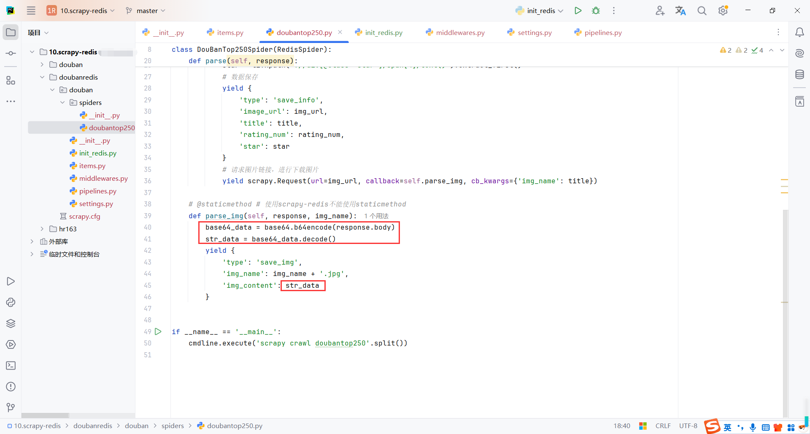Select douban in the breadcrumb bar

click(x=137, y=426)
